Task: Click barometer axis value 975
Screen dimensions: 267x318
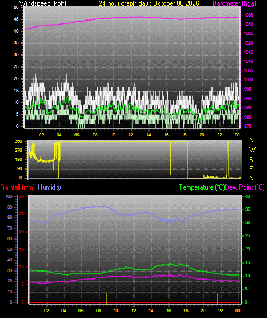Action: click(248, 126)
